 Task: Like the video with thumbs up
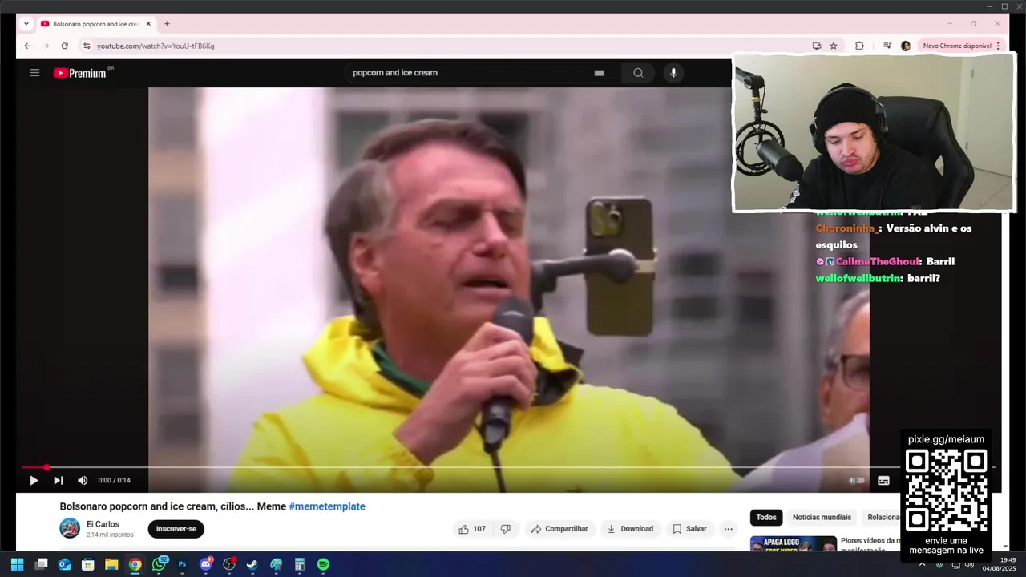point(472,529)
